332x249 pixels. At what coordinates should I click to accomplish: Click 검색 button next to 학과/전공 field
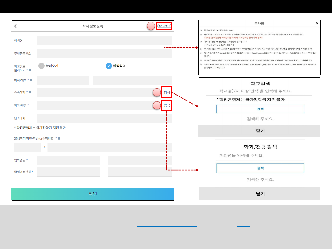[x=167, y=105]
